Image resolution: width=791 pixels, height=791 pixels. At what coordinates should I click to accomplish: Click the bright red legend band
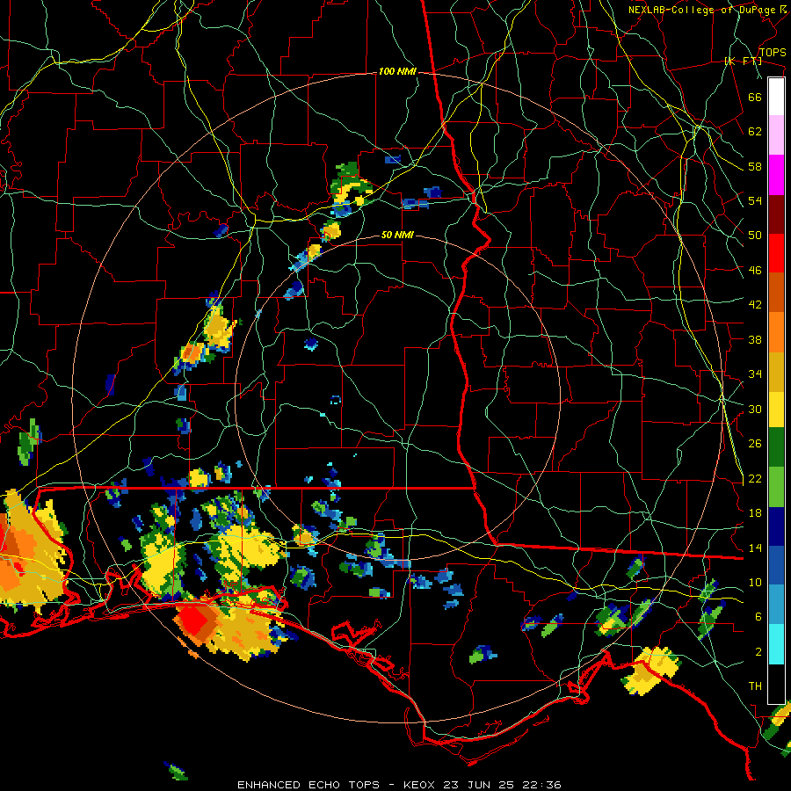(x=776, y=253)
